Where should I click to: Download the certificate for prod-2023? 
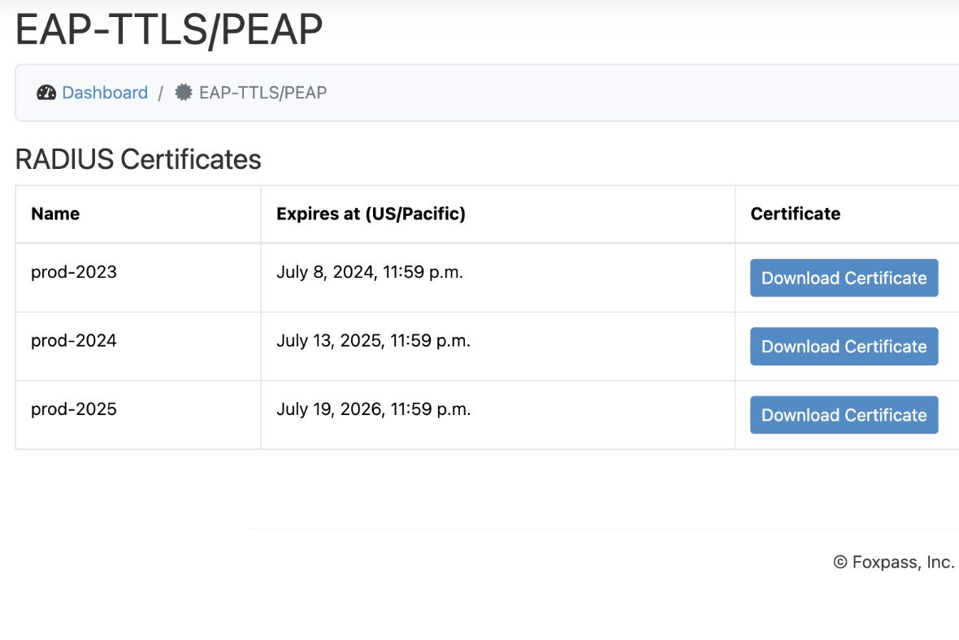(844, 278)
